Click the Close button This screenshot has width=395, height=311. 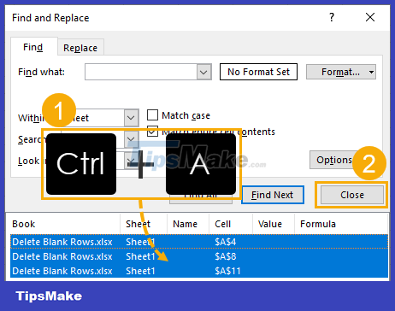coord(352,195)
